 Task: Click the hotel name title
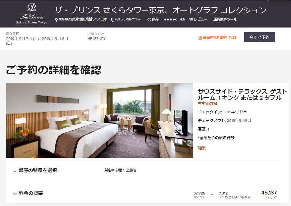pyautogui.click(x=160, y=10)
